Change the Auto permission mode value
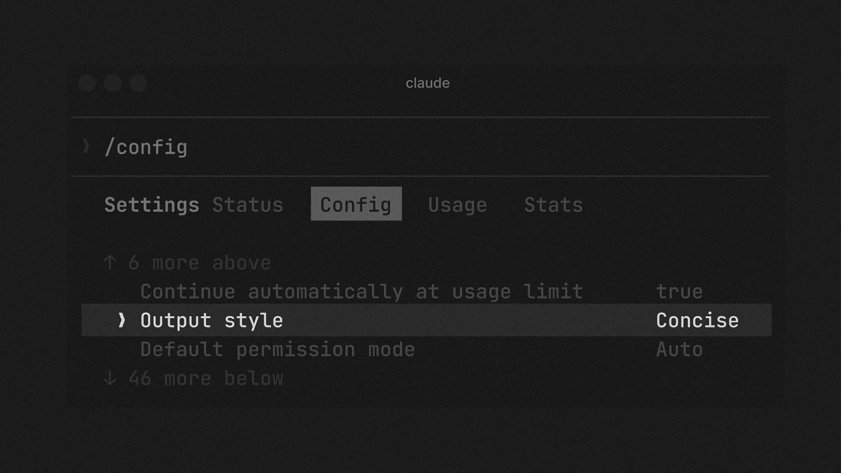The image size is (841, 473). 679,349
